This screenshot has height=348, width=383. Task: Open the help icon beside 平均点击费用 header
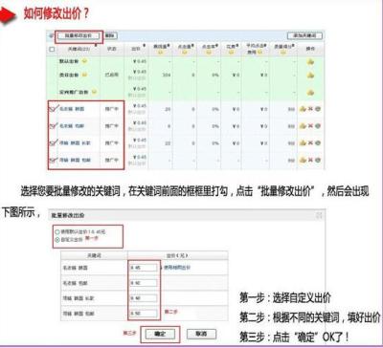[259, 53]
